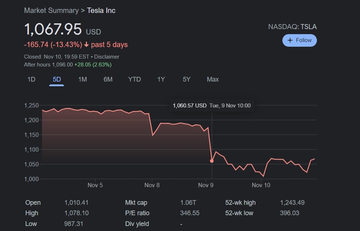
Task: Click the 52-wk low label
Action: [239, 213]
